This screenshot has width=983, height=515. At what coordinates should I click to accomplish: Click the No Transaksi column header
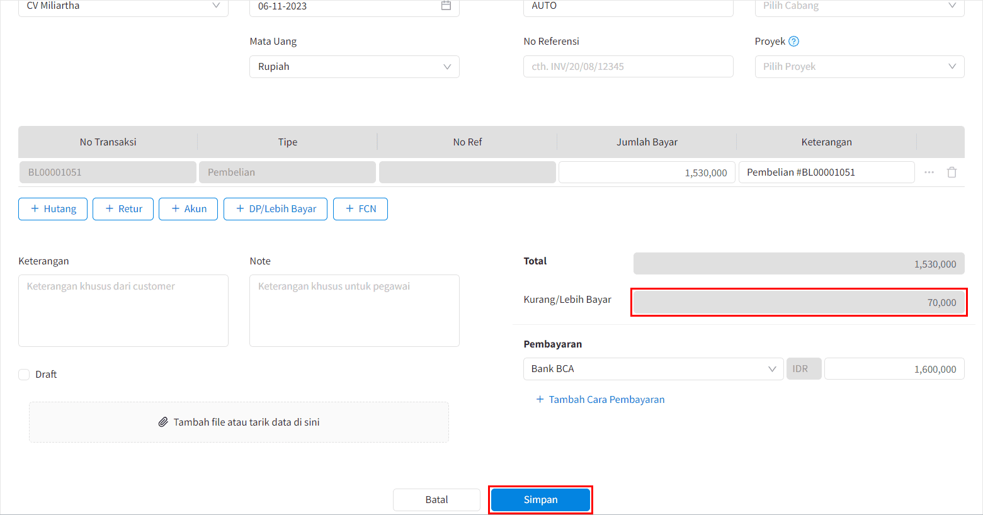click(108, 142)
